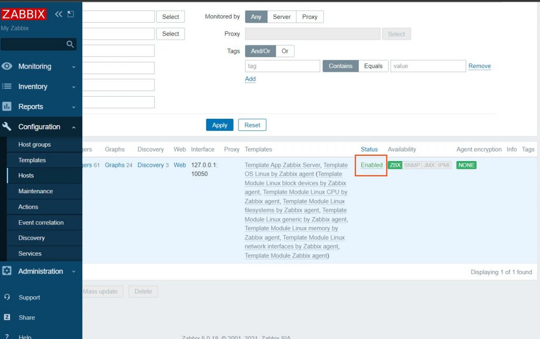
Task: Expand the Monitoring menu chevron
Action: tap(74, 67)
